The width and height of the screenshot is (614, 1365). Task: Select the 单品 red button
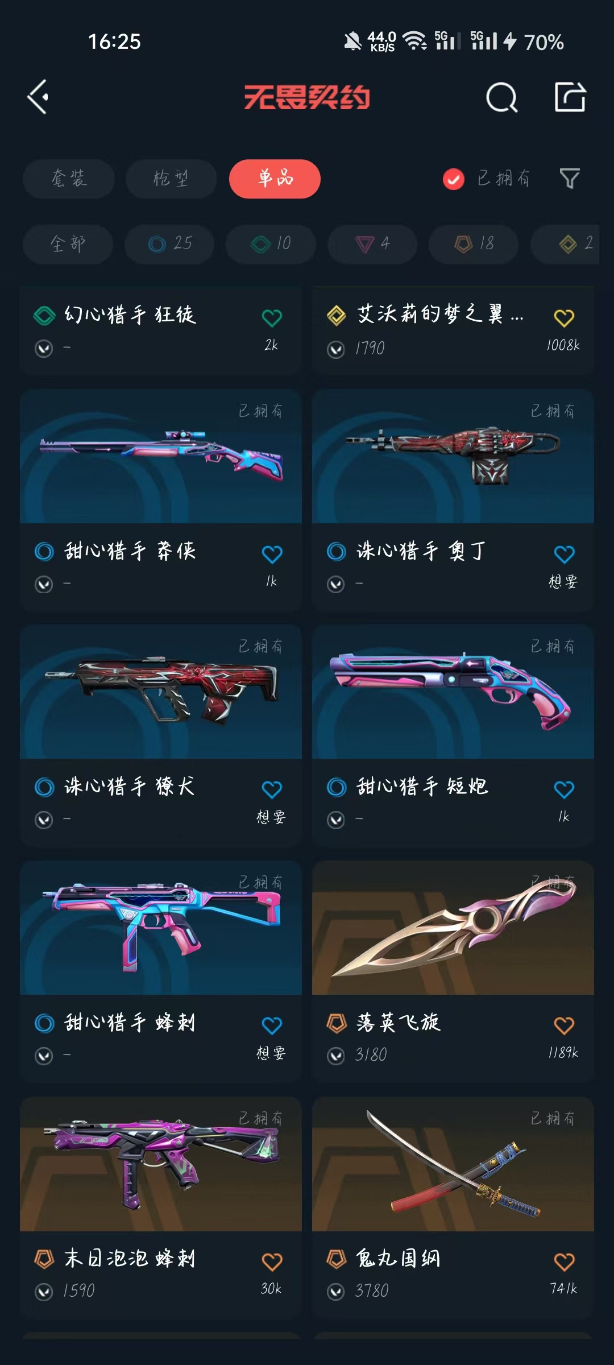275,179
